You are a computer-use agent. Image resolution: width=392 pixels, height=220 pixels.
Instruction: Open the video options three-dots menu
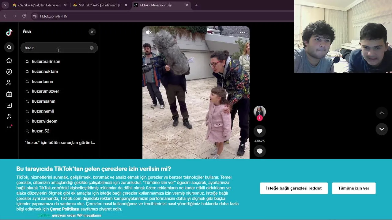[x=242, y=32]
